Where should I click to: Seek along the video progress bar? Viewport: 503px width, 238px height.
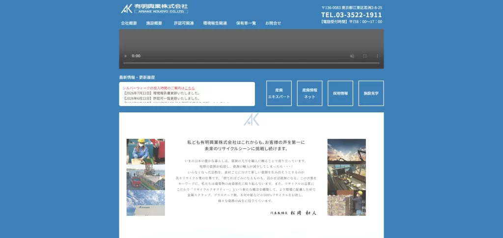251,63
